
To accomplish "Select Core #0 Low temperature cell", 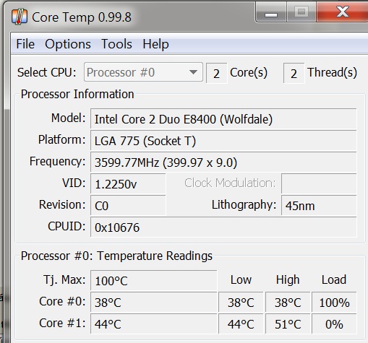I will pos(241,302).
